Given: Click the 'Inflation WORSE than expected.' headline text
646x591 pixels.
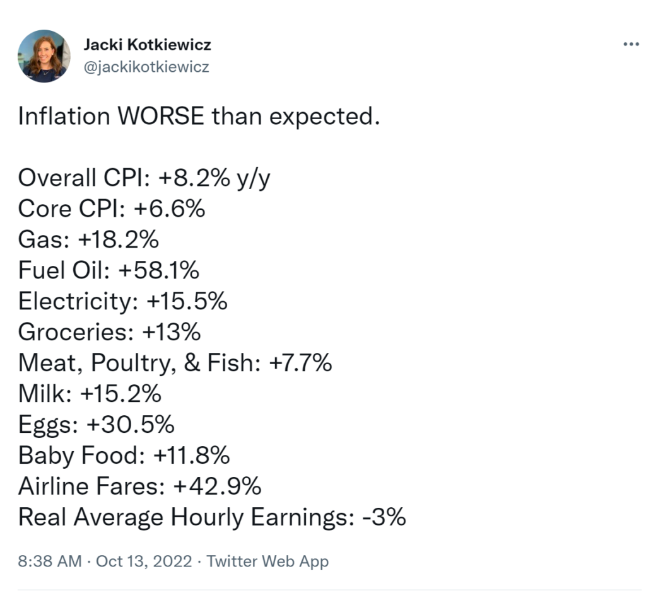Looking at the screenshot, I should pos(199,116).
